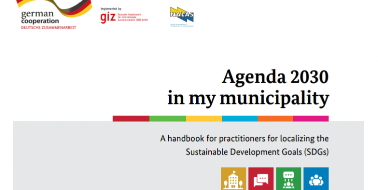Click the 'Deutsche Gesellschaft für Internationale Zusammenarbeit' text

click(x=133, y=17)
